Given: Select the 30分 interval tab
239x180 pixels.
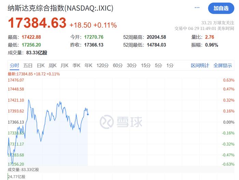Looking at the screenshot, I should (x=131, y=66).
